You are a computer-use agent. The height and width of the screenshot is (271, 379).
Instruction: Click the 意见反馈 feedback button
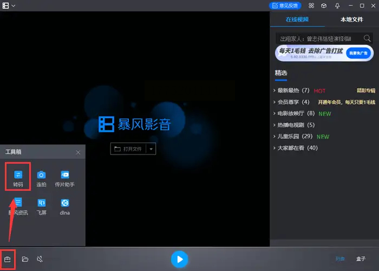point(285,5)
